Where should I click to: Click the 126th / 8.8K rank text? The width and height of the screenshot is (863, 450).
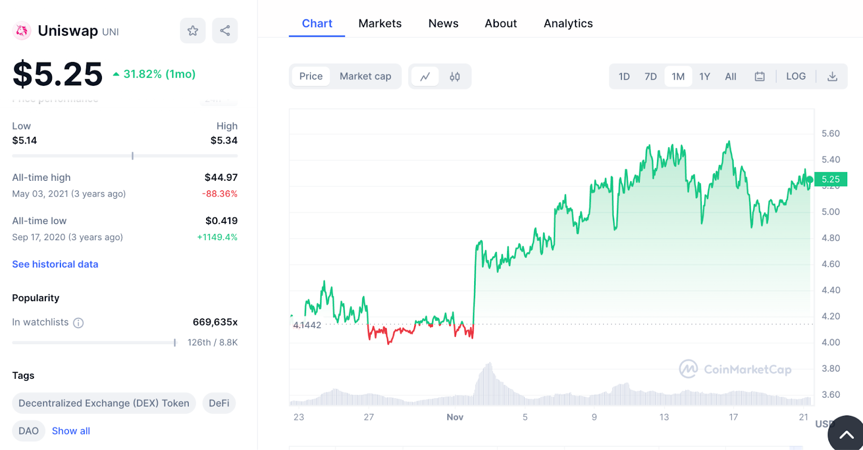(x=213, y=343)
